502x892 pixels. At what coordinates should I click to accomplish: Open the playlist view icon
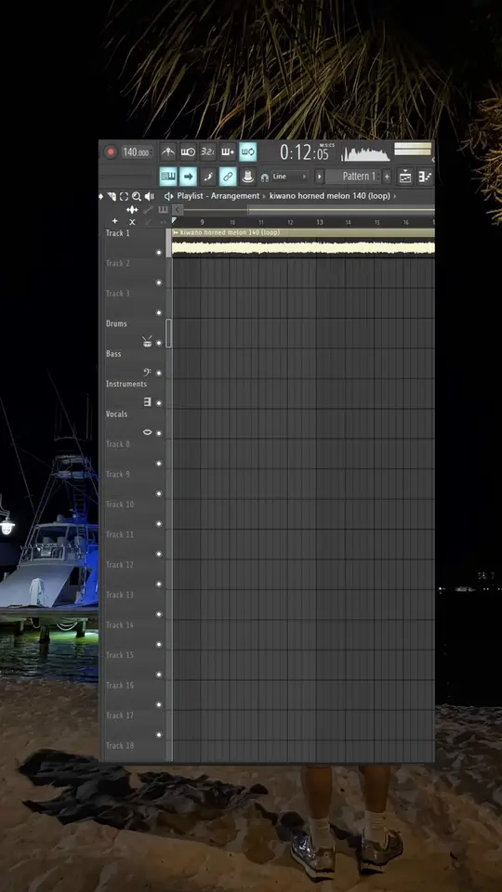coord(405,177)
